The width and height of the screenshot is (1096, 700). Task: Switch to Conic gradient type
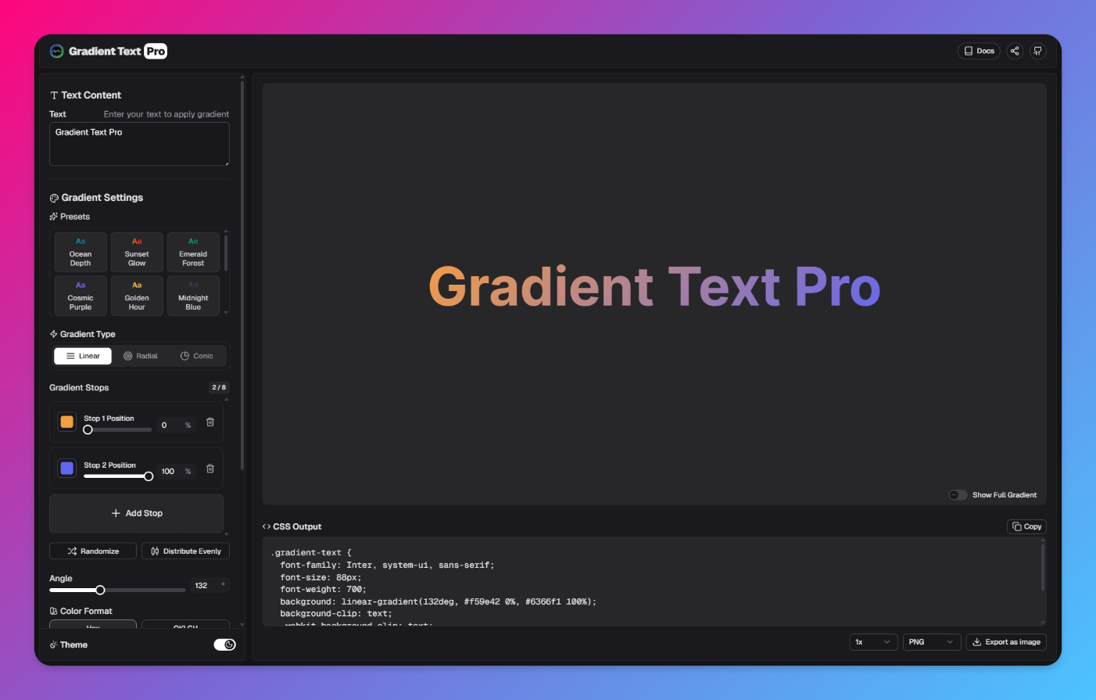(197, 356)
